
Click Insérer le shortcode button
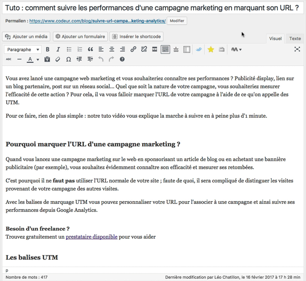(136, 37)
